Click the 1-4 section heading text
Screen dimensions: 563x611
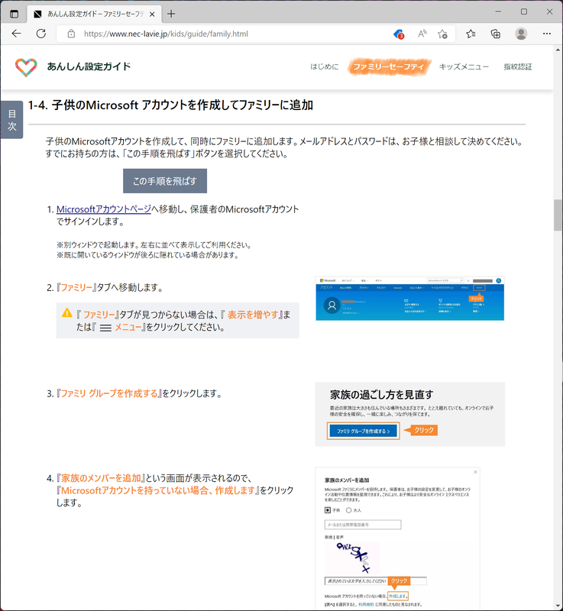point(170,105)
